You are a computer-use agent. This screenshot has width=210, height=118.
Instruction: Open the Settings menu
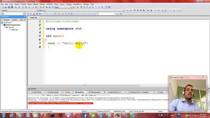[86, 4]
